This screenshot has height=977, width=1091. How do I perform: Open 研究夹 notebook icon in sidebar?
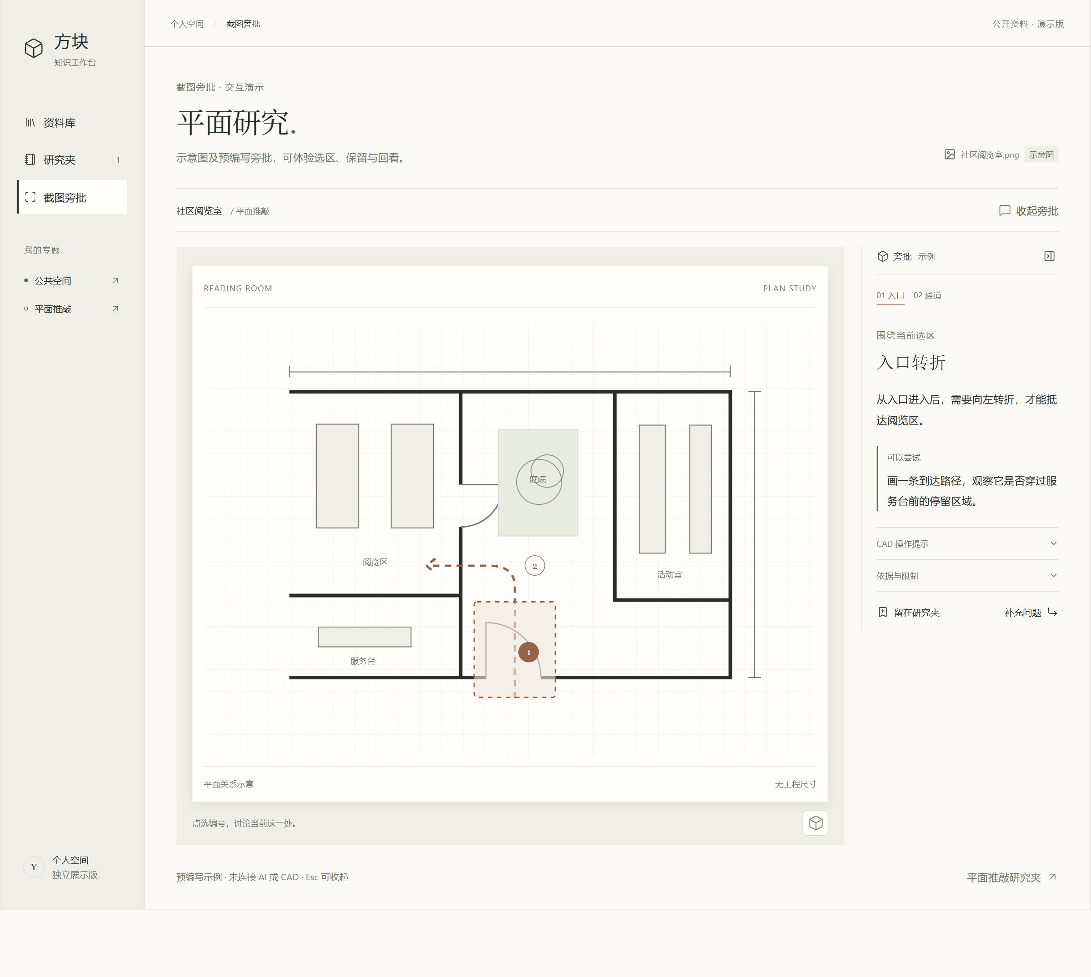(30, 160)
